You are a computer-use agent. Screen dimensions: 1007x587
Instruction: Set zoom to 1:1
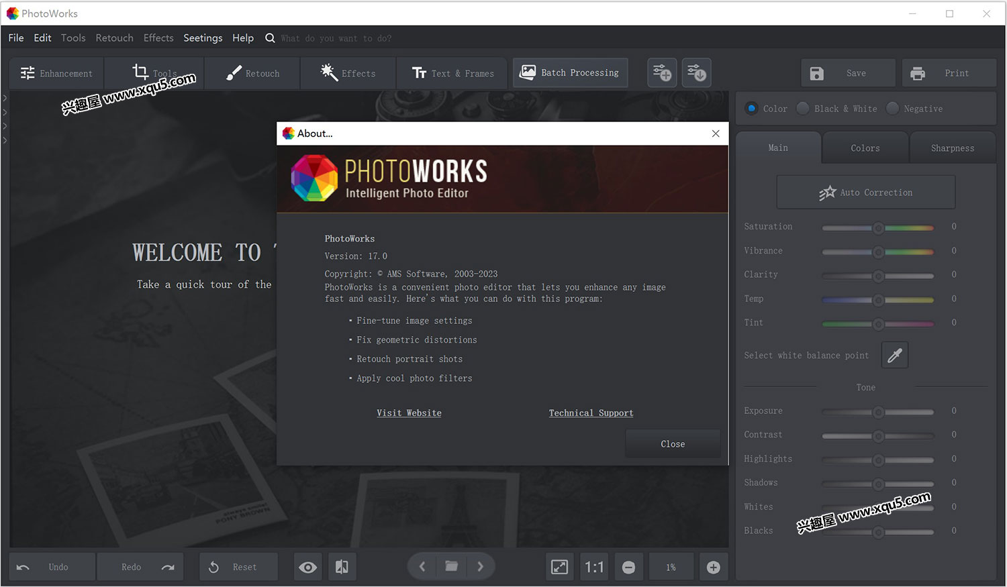(594, 568)
